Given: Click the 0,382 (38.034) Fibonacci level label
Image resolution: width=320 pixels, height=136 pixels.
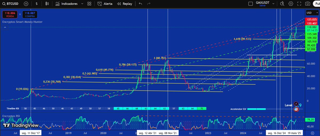Looking at the screenshot, I should [x=72, y=77].
